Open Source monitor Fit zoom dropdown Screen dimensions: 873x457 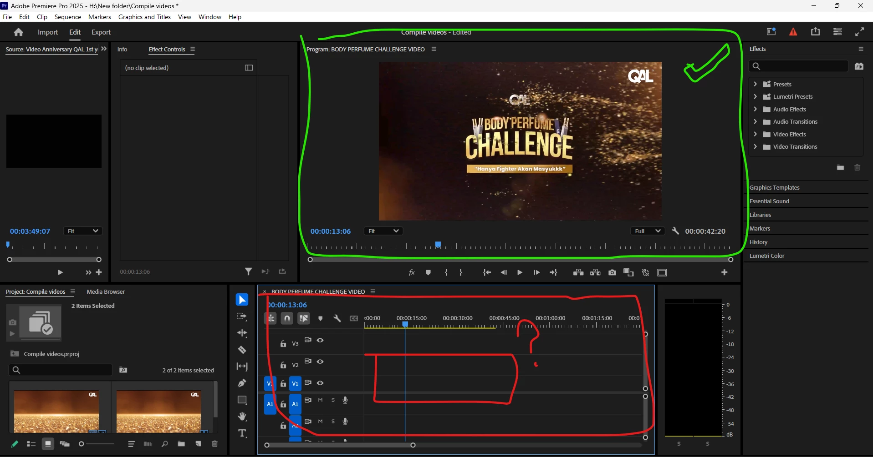tap(83, 231)
